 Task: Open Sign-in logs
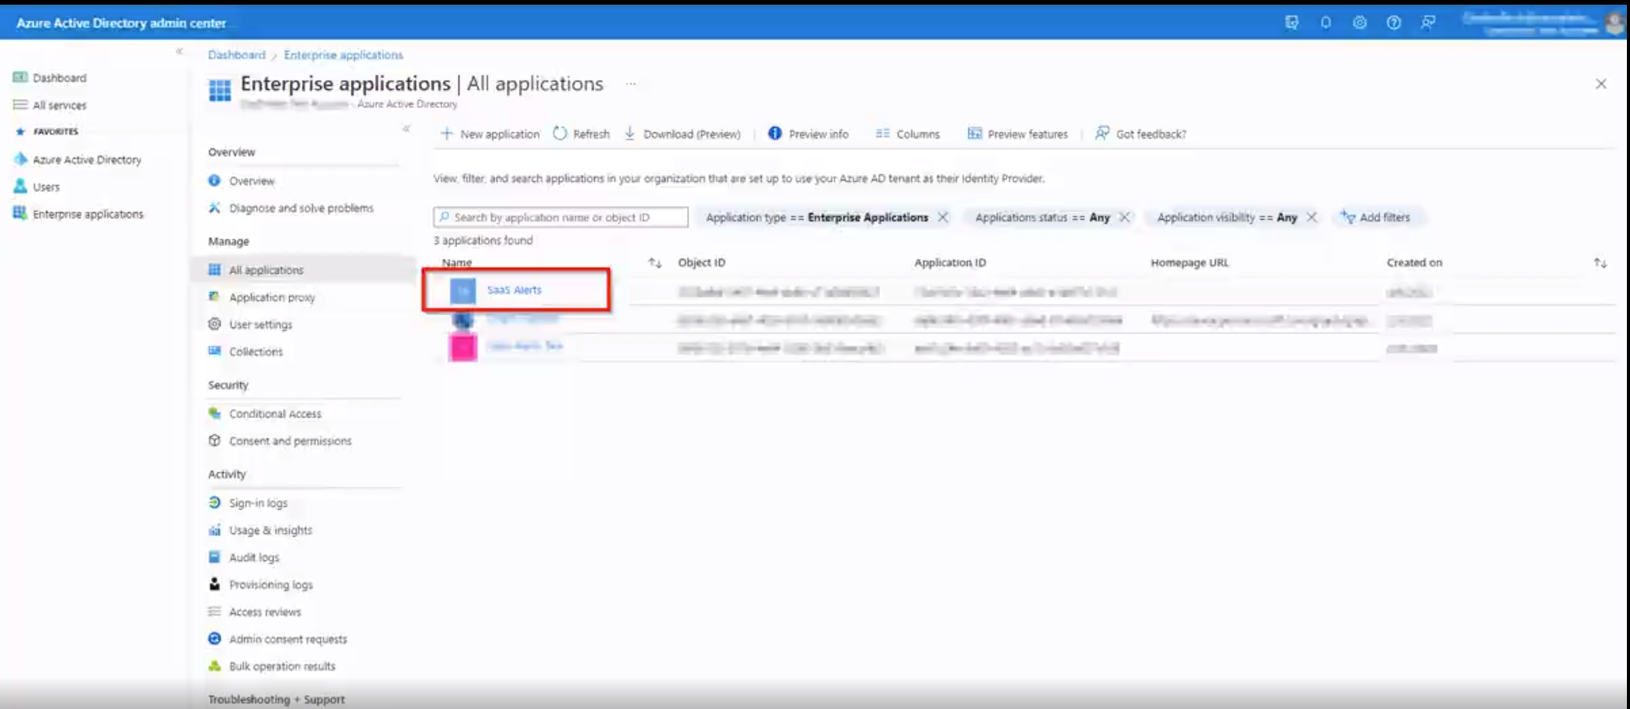(x=258, y=503)
